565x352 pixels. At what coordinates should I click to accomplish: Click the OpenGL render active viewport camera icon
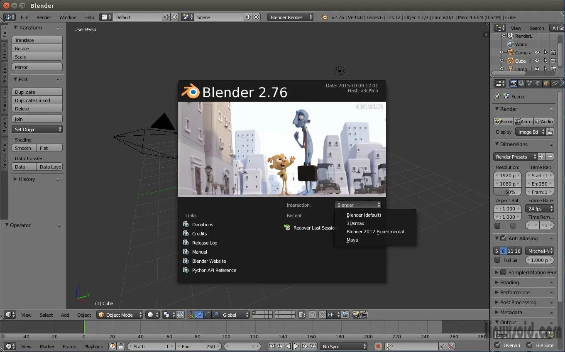pyautogui.click(x=355, y=315)
